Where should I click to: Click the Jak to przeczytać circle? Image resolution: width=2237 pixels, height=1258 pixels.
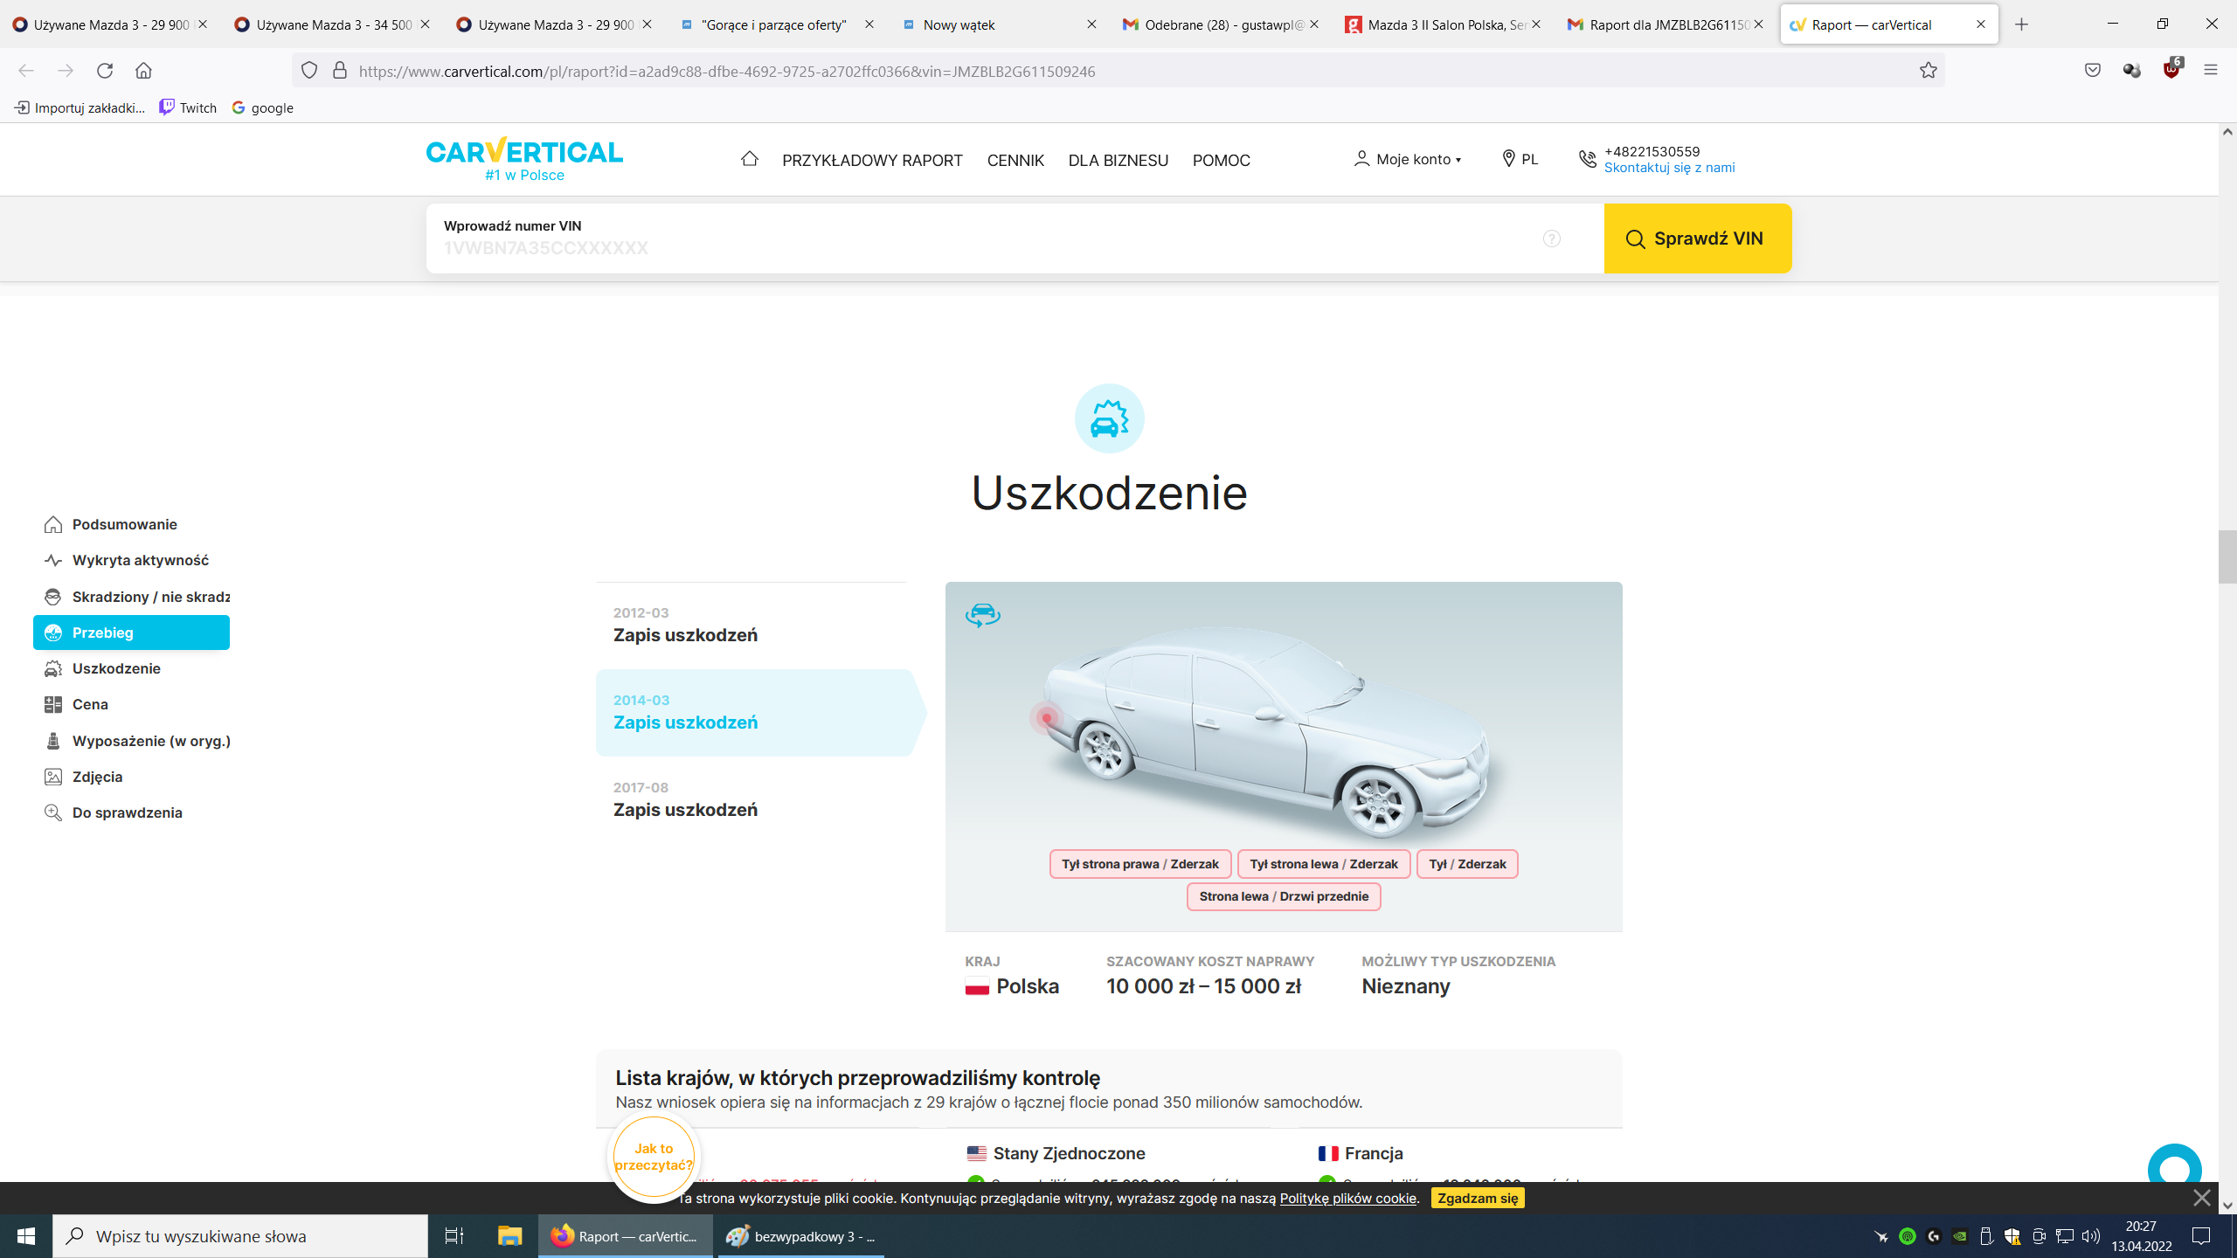(x=654, y=1157)
